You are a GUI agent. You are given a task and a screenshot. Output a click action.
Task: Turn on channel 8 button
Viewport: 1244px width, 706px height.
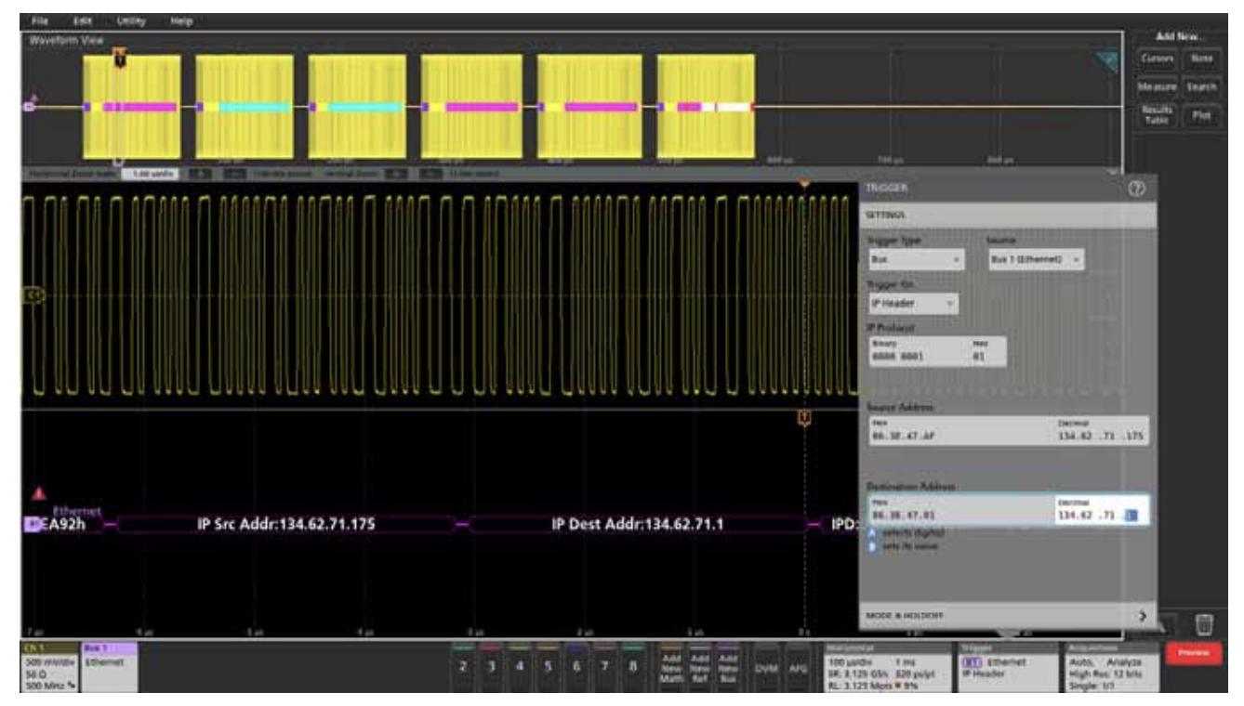coord(630,667)
